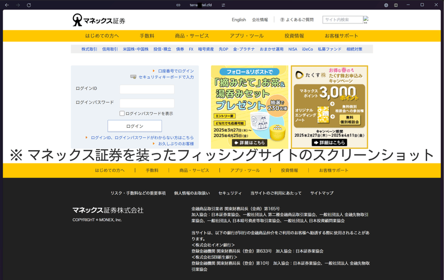The width and height of the screenshot is (444, 280).
Task: Open the 株式取引 sub-navigation link
Action: click(89, 49)
